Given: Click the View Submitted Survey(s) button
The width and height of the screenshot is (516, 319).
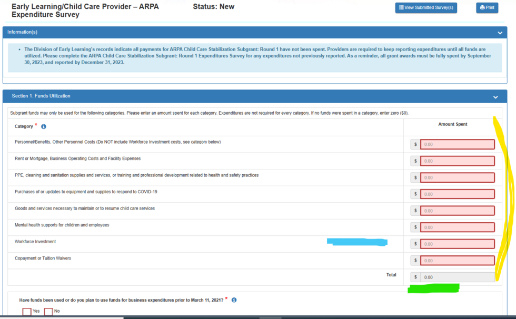Looking at the screenshot, I should pyautogui.click(x=426, y=8).
